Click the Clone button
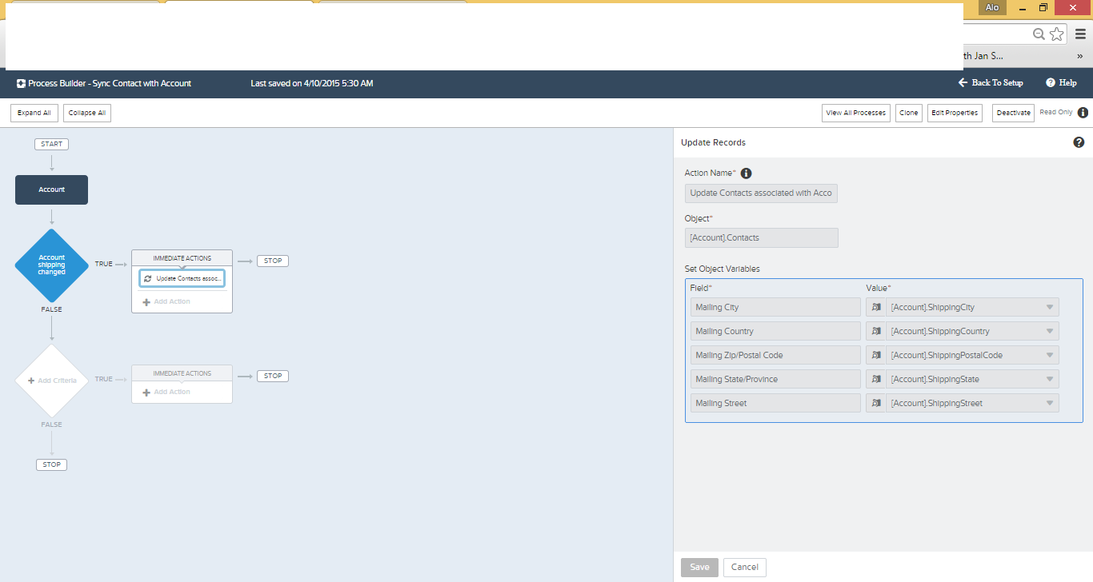The image size is (1093, 582). click(x=909, y=113)
